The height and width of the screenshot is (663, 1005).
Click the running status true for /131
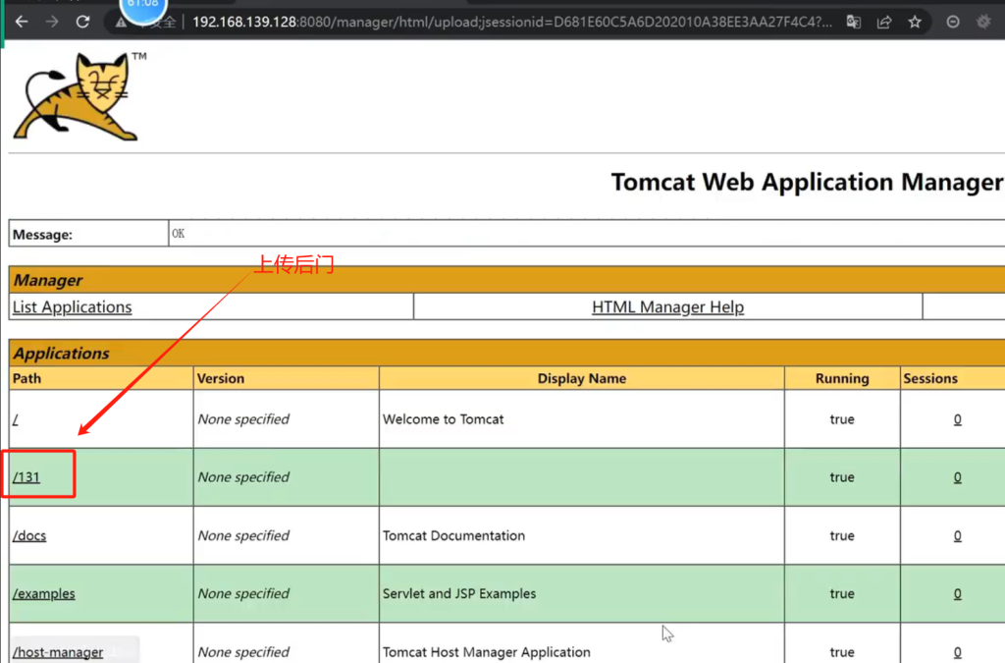[x=841, y=477]
